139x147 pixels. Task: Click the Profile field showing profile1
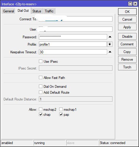[73, 44]
